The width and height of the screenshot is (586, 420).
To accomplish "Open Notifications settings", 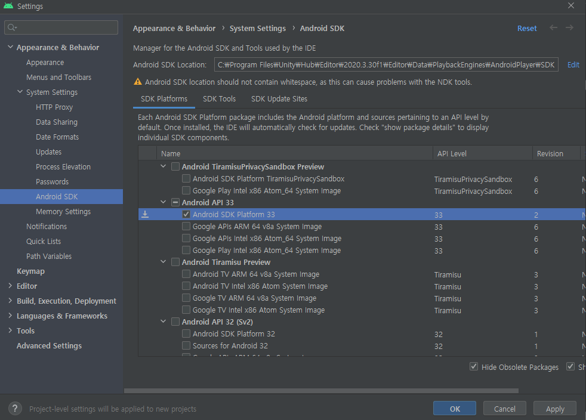I will click(x=47, y=227).
